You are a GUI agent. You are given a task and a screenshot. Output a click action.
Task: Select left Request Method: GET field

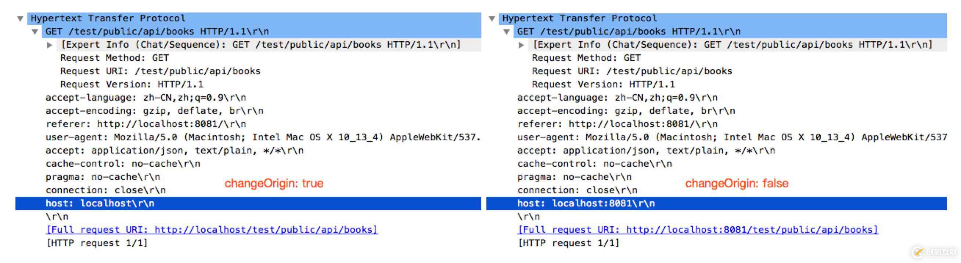114,58
